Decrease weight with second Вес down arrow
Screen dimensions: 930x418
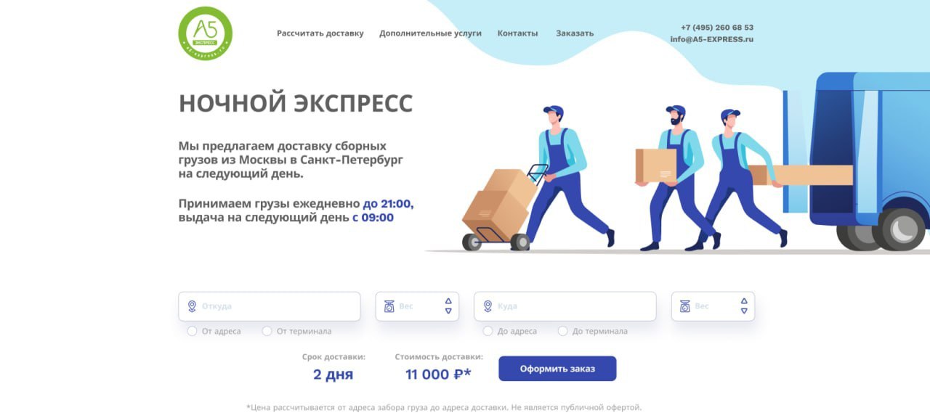tap(744, 311)
